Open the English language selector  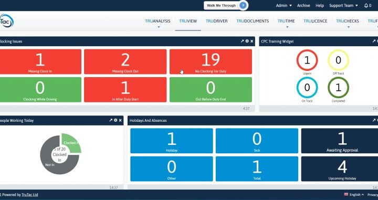click(354, 194)
